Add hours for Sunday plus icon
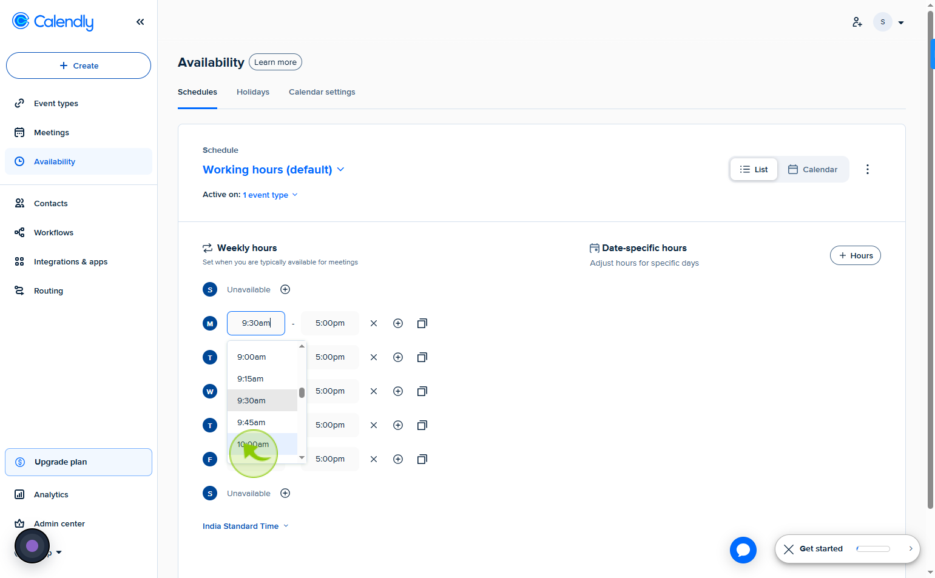This screenshot has height=578, width=935. pos(285,289)
